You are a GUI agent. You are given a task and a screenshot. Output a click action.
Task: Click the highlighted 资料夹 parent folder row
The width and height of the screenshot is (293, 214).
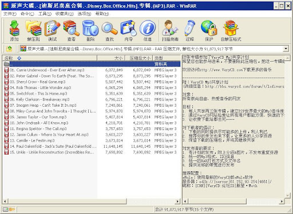92,64
